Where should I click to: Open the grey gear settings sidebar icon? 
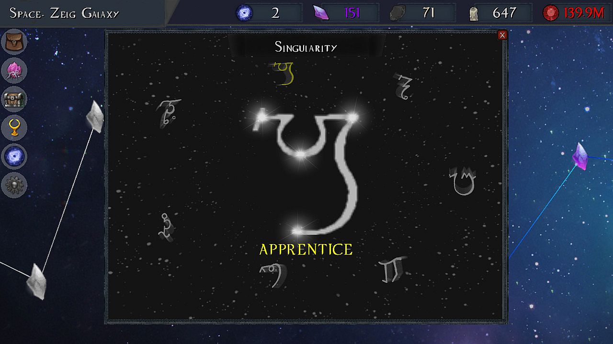tap(14, 185)
